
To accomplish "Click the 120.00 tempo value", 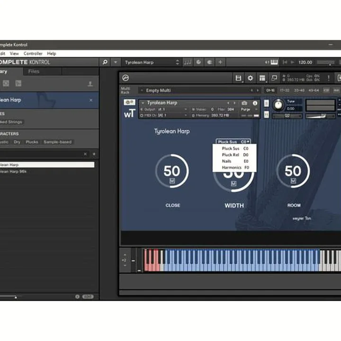I will pyautogui.click(x=305, y=63).
